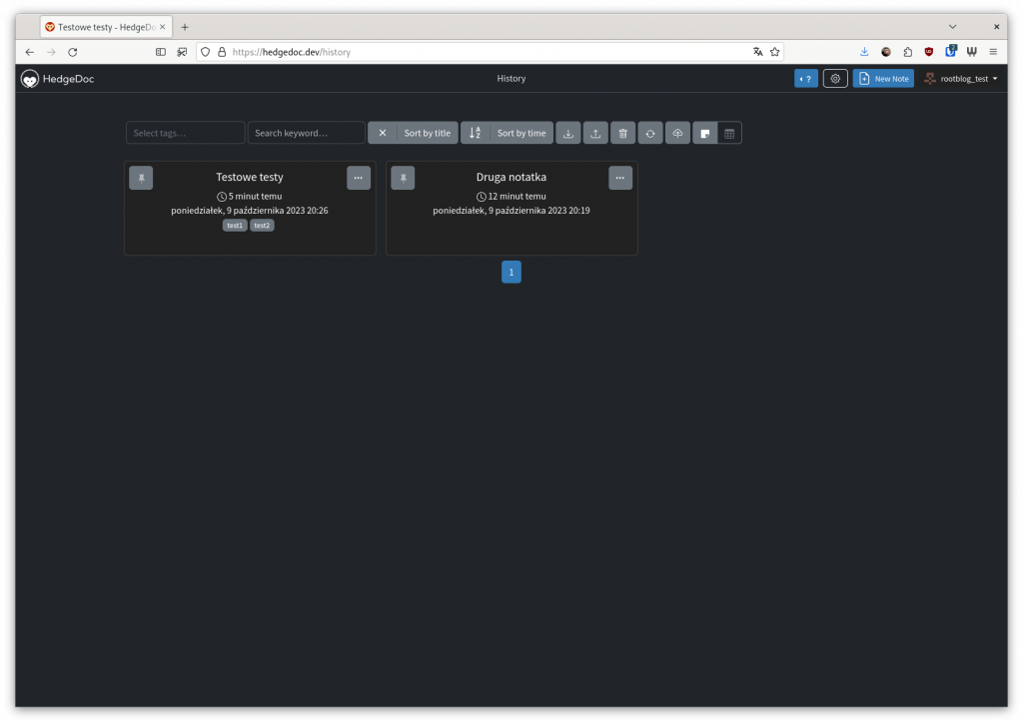Click the trash icon to clear history

click(x=622, y=133)
